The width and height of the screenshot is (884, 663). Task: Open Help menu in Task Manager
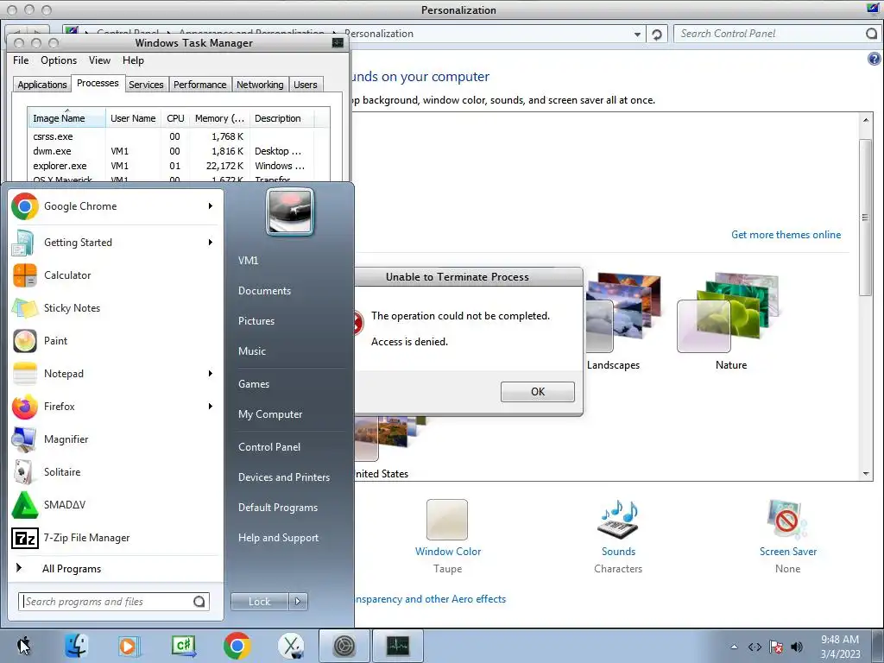133,60
